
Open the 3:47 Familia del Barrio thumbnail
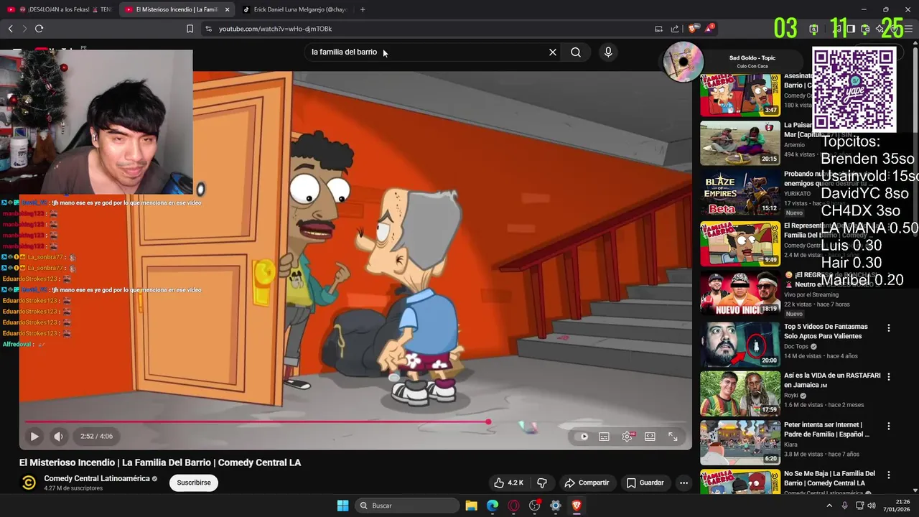740,95
